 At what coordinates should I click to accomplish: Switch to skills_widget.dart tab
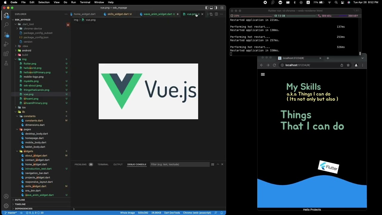point(118,14)
